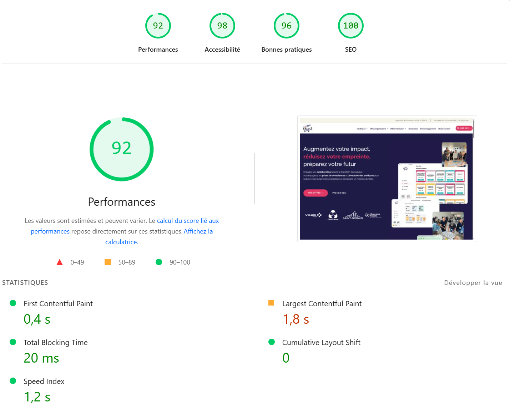Click the Bonnes pratiques score gauge 96
The width and height of the screenshot is (510, 410).
pos(287,26)
